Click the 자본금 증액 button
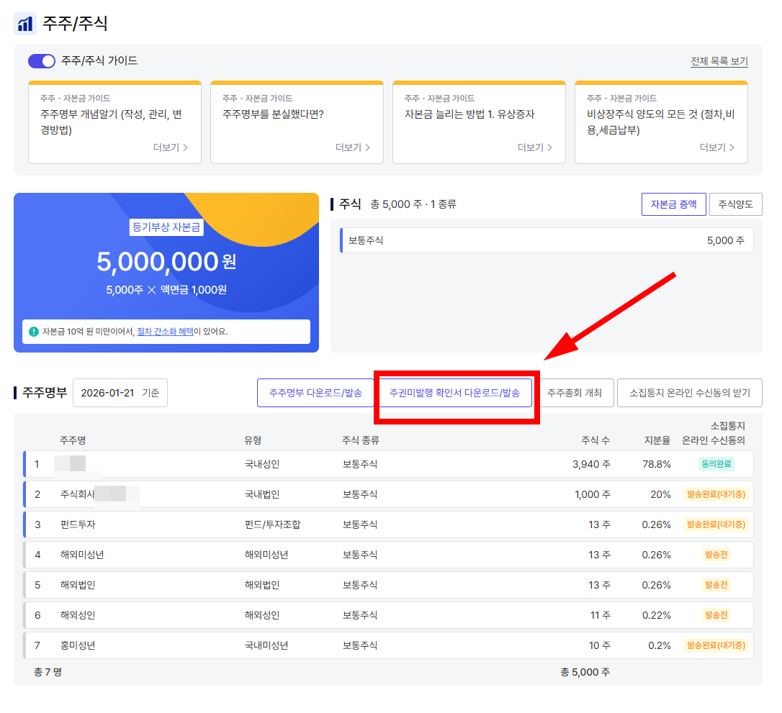This screenshot has height=713, width=782. 673,204
